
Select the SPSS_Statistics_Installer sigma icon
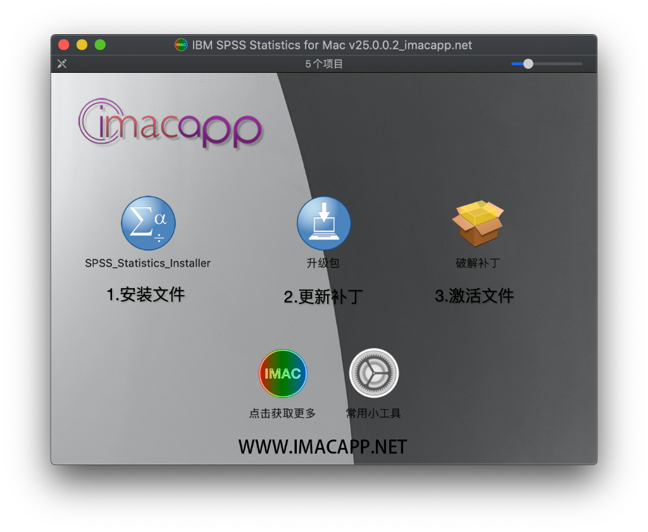(148, 223)
